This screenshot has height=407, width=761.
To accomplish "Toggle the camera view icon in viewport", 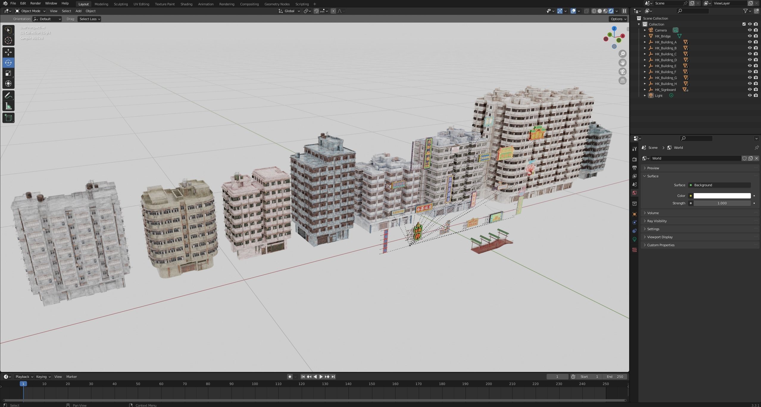I will click(x=622, y=72).
